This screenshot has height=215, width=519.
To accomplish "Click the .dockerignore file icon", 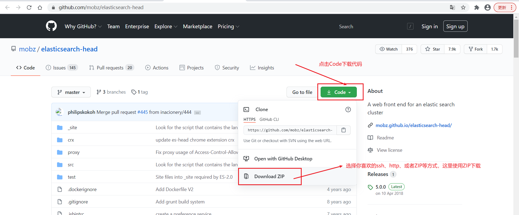I will 60,189.
